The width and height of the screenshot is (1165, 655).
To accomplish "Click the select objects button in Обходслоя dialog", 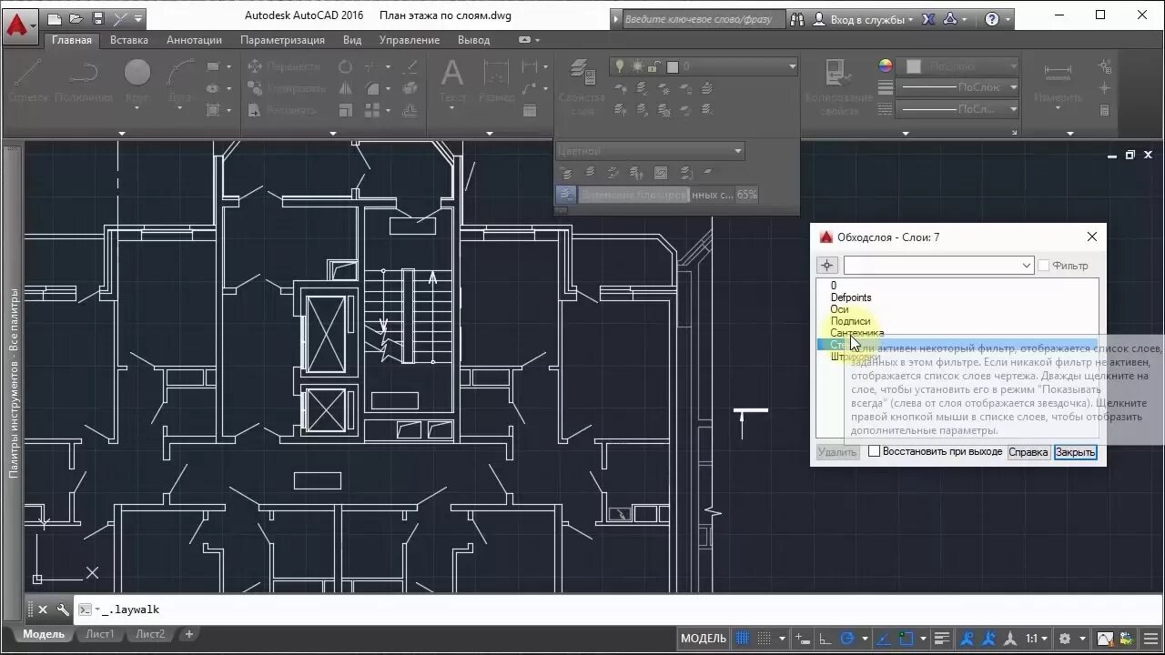I will pos(826,266).
